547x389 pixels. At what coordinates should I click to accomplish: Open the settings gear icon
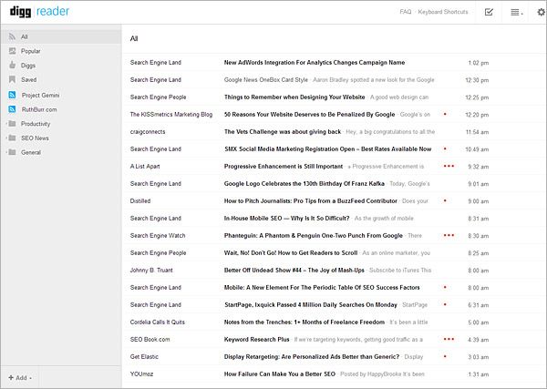point(541,12)
